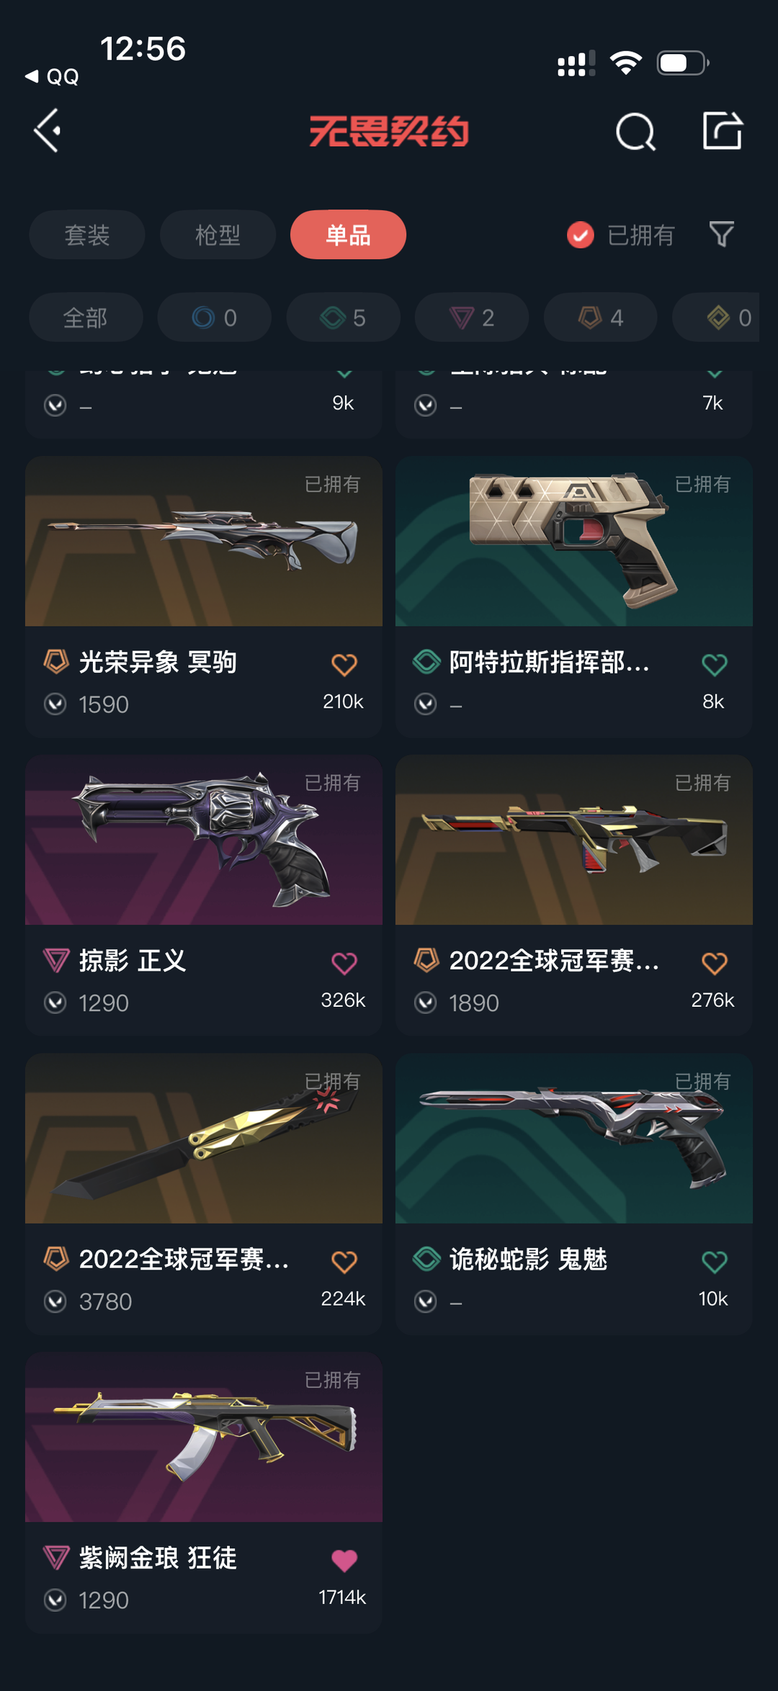The image size is (778, 1691).
Task: Tap the back arrow icon
Action: point(48,131)
